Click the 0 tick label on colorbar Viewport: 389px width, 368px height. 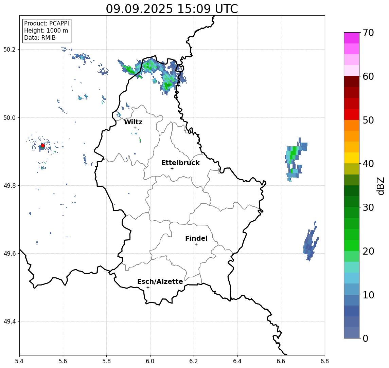tap(366, 338)
